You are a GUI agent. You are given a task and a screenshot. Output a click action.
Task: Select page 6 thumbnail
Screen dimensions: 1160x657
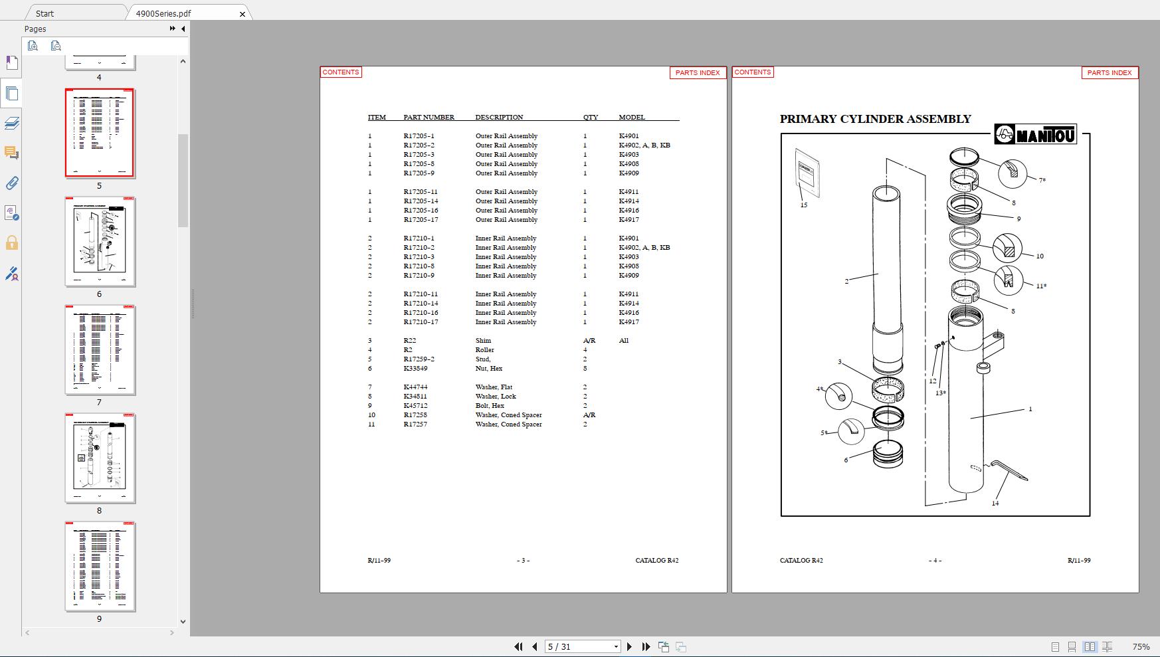click(x=100, y=242)
